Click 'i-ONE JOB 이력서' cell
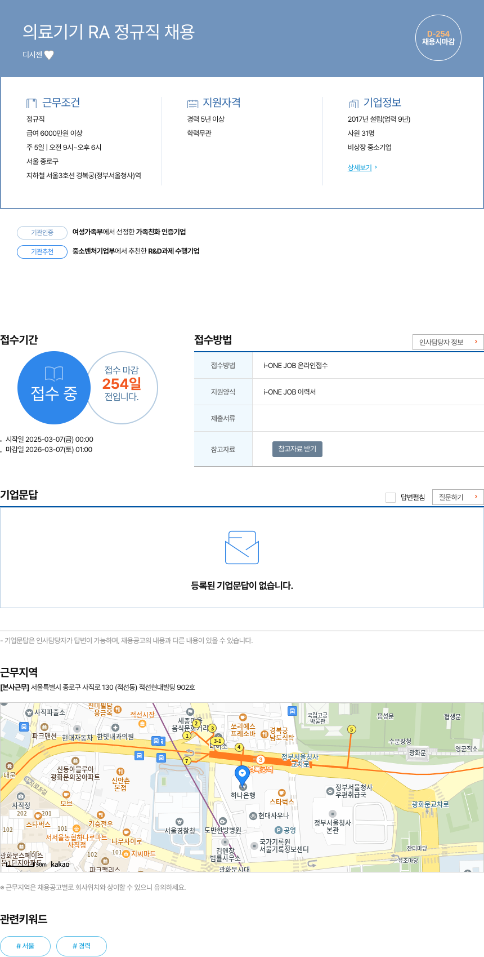Viewport: 484px width, 957px height. (368, 392)
